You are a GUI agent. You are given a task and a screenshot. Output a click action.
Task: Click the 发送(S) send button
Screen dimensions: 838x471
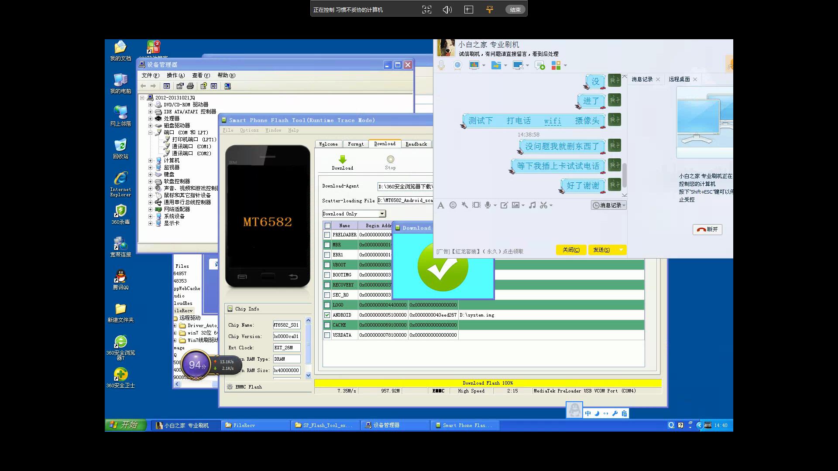[601, 250]
